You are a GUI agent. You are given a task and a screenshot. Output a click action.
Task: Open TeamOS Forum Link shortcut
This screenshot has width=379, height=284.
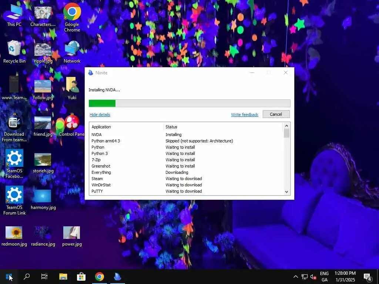click(x=14, y=200)
